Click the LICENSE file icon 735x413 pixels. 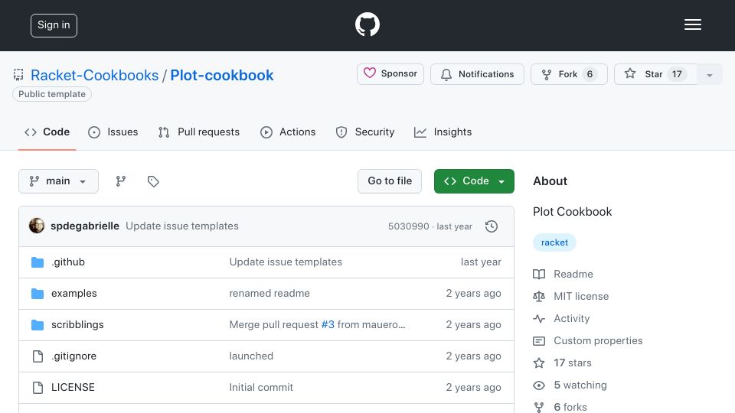(38, 388)
